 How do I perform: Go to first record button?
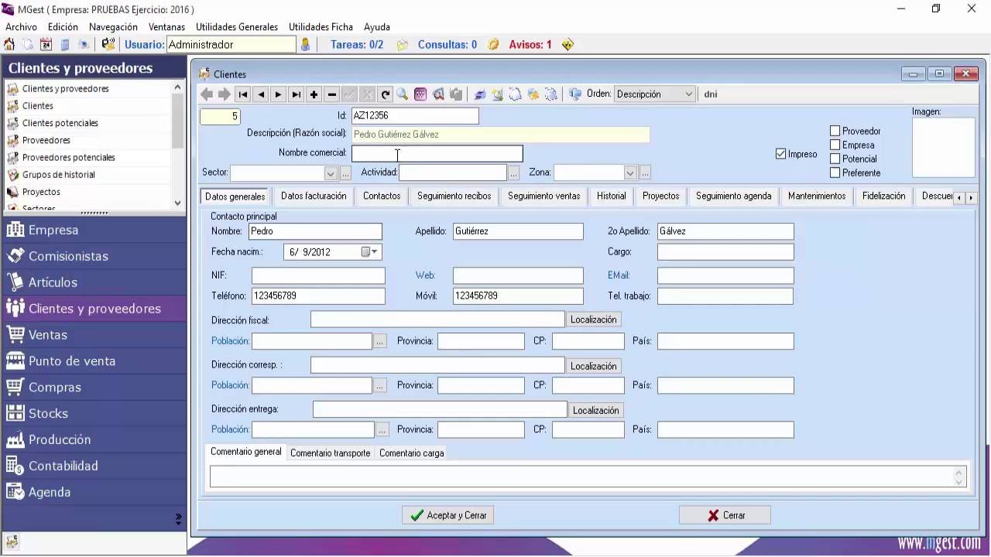coord(242,94)
